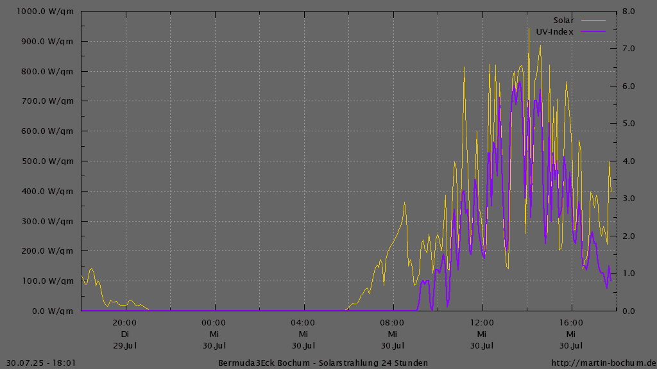Click the 00:00 time axis label
Viewport: 657px width, 369px height.
click(x=214, y=323)
